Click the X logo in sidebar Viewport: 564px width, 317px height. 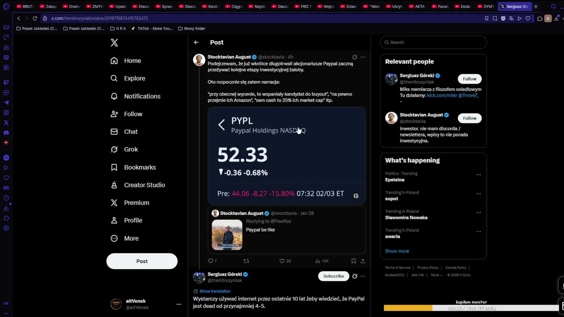point(114,43)
